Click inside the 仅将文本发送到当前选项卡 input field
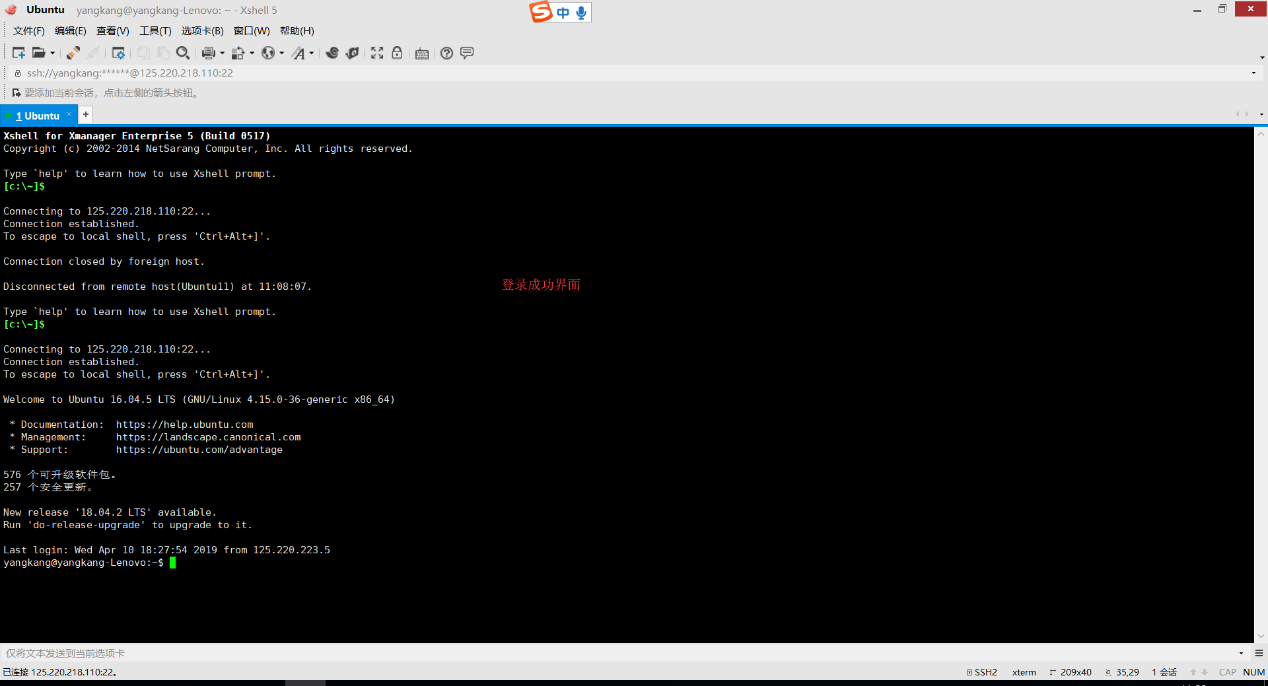Image resolution: width=1268 pixels, height=686 pixels. [x=264, y=653]
